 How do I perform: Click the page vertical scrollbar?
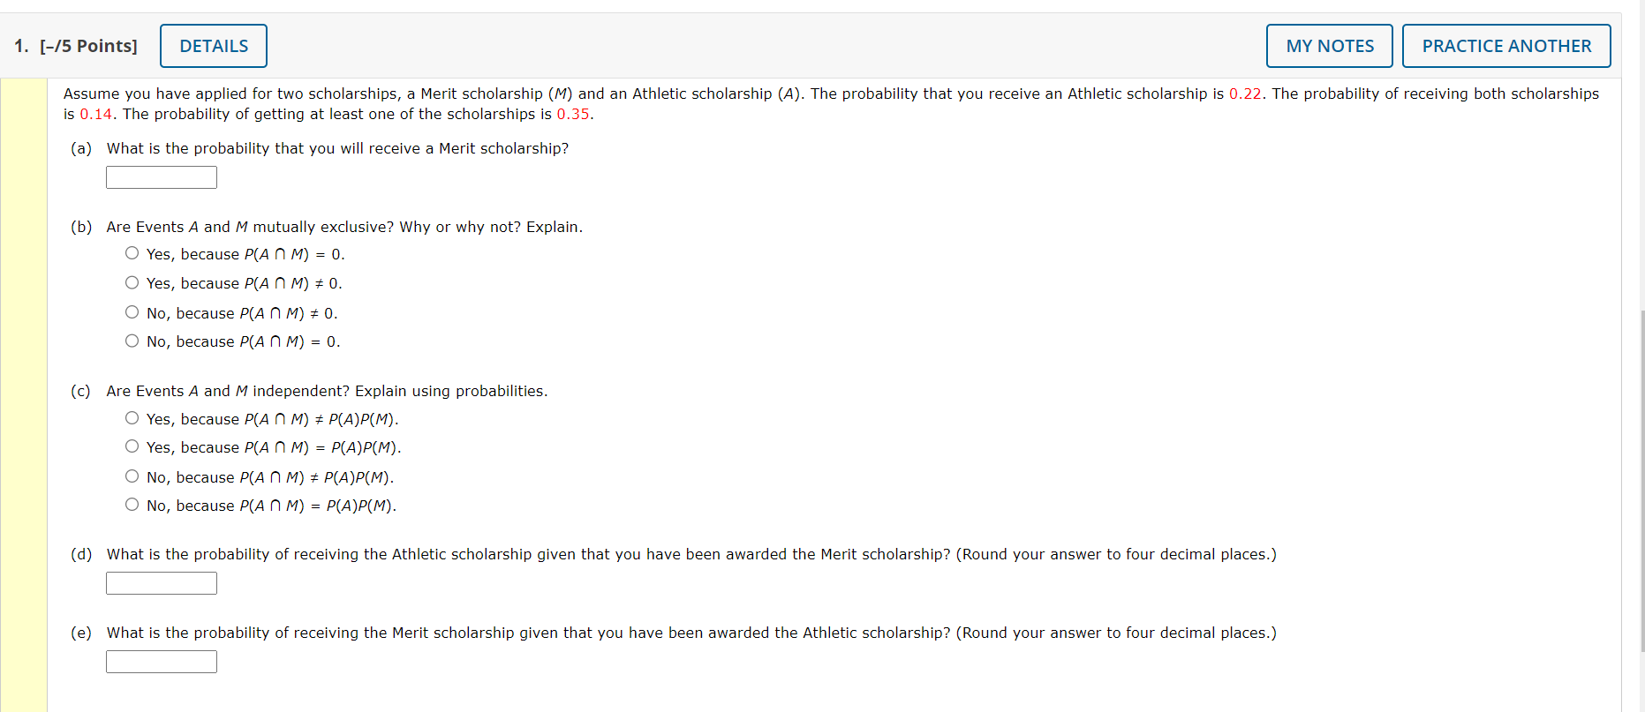(x=1641, y=481)
